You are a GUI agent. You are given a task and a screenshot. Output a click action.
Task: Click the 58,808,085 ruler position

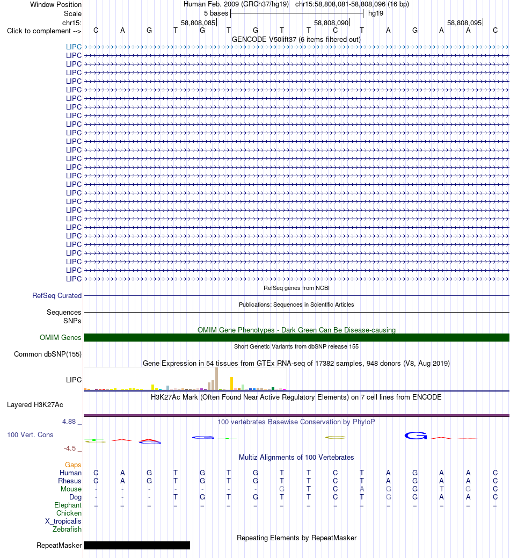click(x=198, y=23)
